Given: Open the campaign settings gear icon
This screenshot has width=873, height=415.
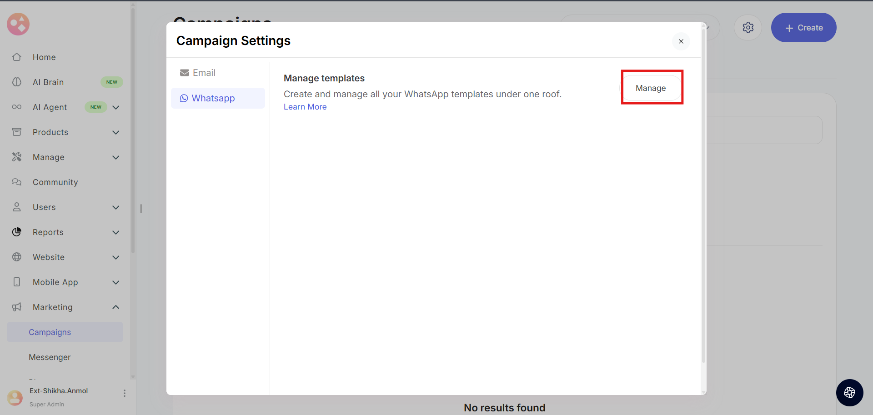Looking at the screenshot, I should click(x=748, y=28).
